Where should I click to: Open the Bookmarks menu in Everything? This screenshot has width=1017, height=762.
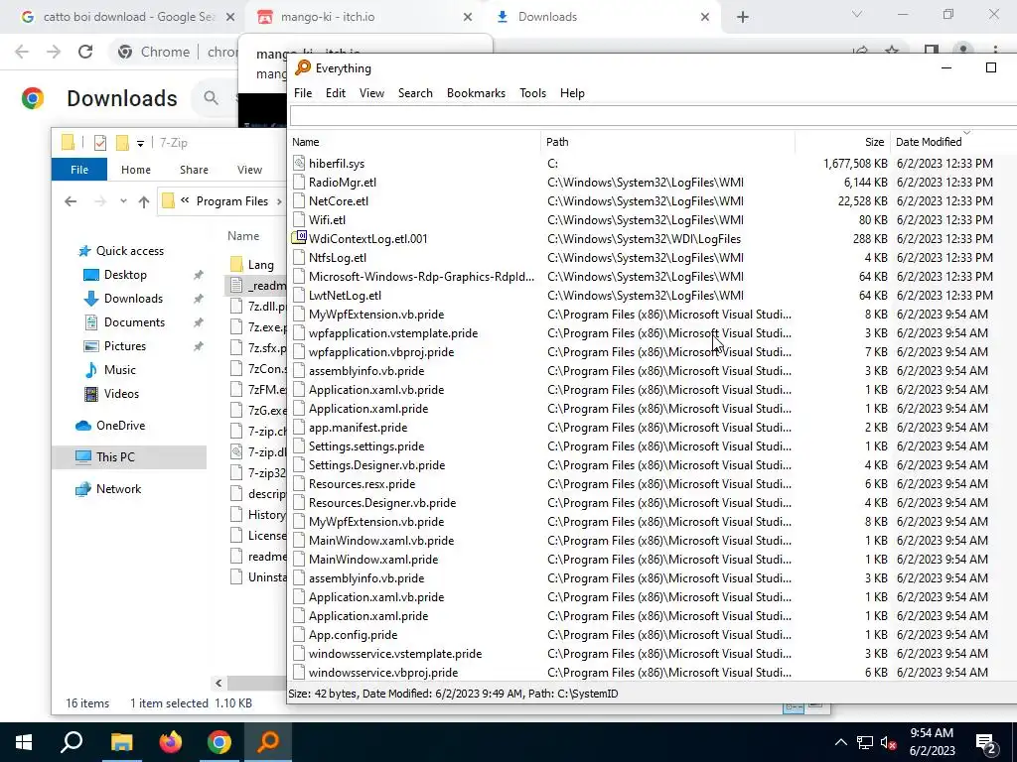click(476, 92)
